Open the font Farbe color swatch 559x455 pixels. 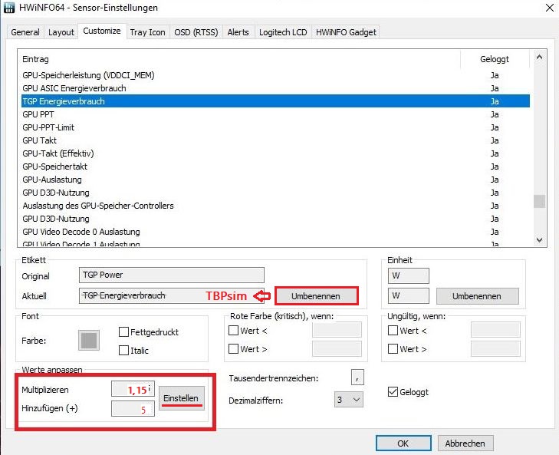(x=89, y=341)
